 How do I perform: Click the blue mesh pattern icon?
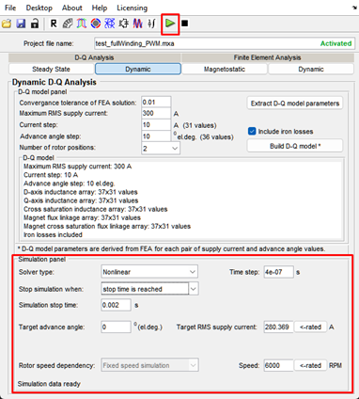click(x=110, y=24)
